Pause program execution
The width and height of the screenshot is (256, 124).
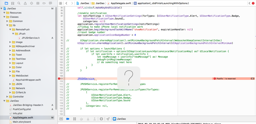pyautogui.click(x=75, y=119)
